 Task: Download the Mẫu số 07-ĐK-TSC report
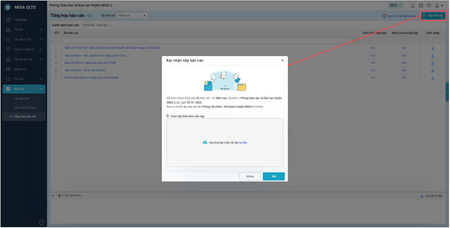(433, 48)
